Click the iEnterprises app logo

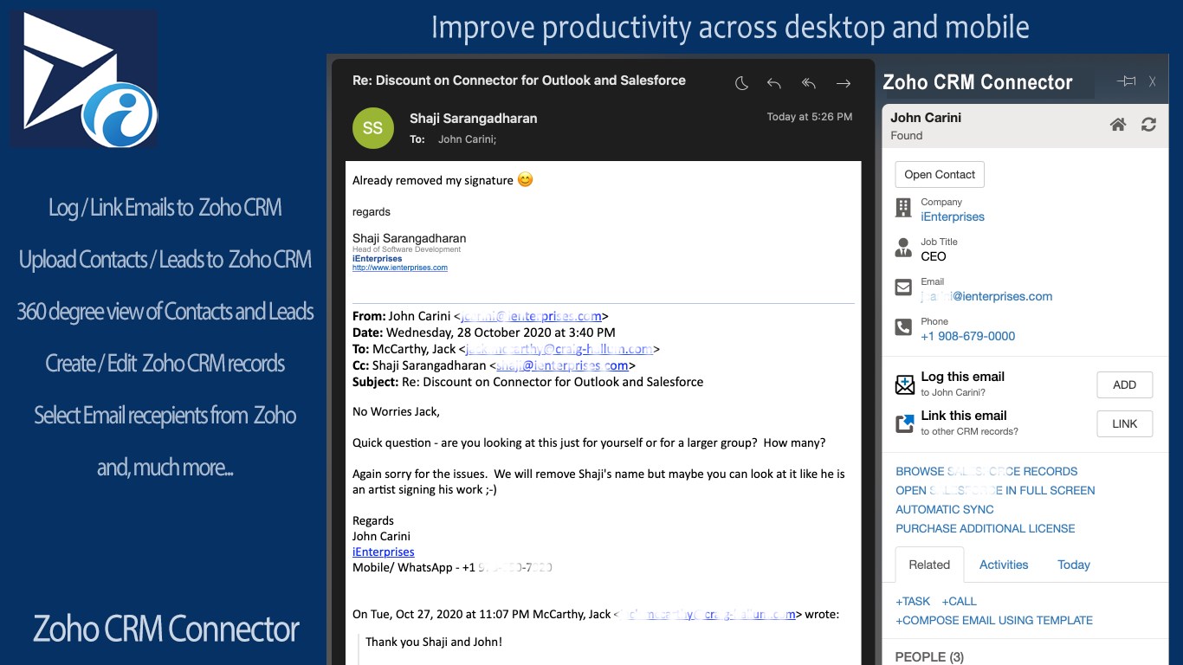click(x=84, y=79)
